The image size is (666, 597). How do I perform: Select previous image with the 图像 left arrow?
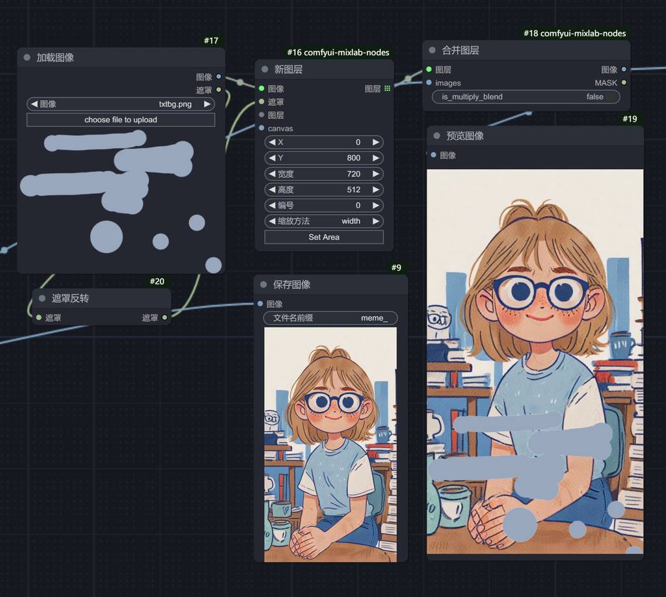click(34, 104)
